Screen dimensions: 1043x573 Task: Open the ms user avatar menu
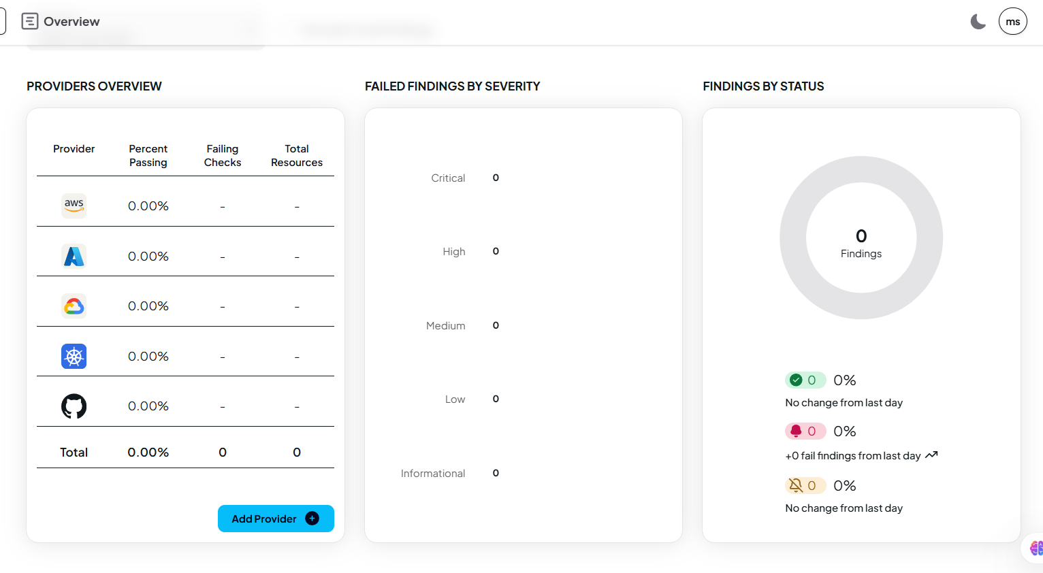coord(1012,22)
